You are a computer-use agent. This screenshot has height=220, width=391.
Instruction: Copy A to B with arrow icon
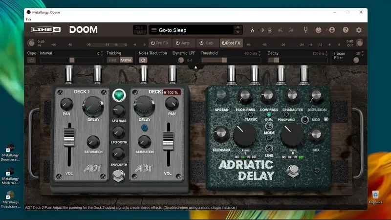pos(261,30)
